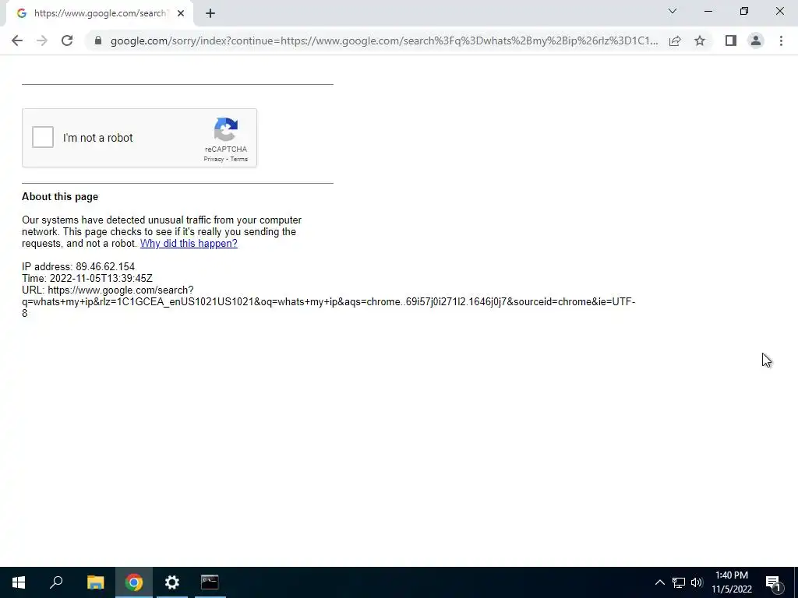Open the reCAPTCHA Terms link
This screenshot has height=598, width=798.
238,159
